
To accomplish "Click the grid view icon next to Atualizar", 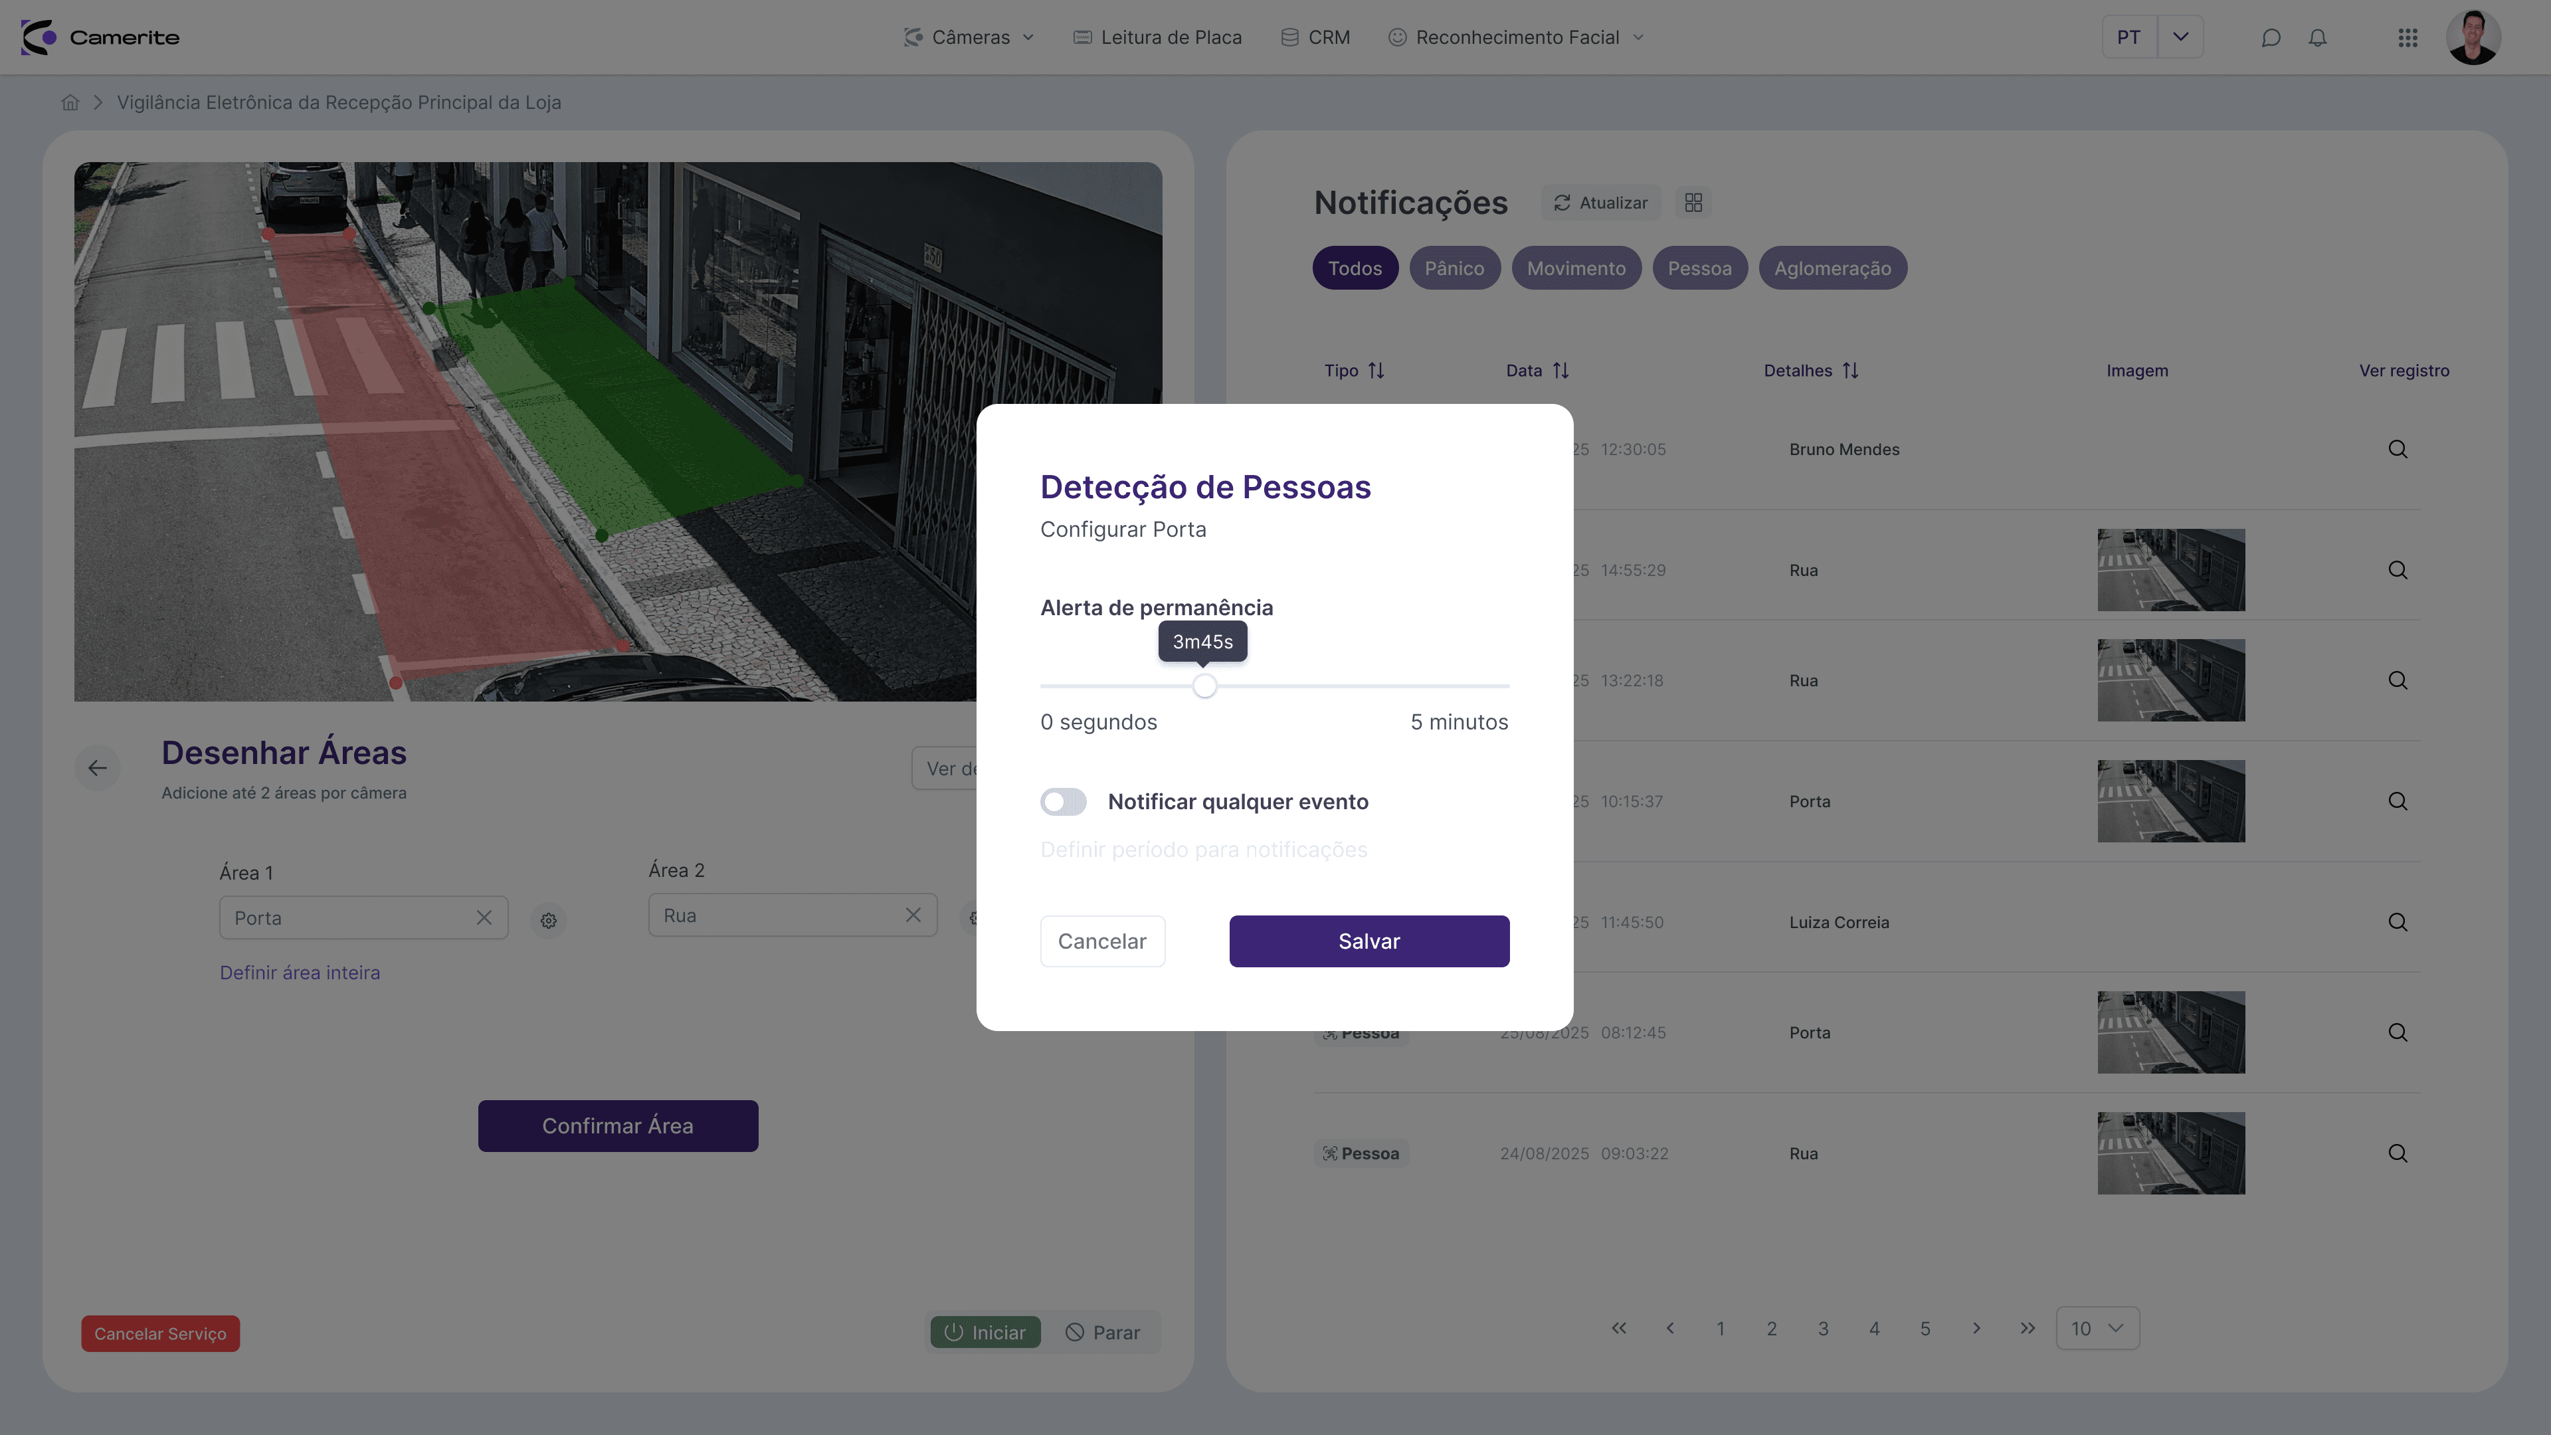I will pos(1693,203).
